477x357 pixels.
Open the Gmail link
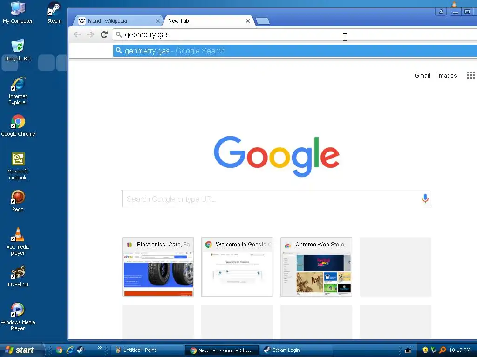tap(422, 75)
